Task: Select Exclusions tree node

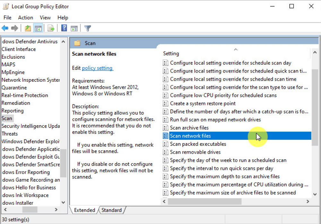Action: click(x=13, y=57)
